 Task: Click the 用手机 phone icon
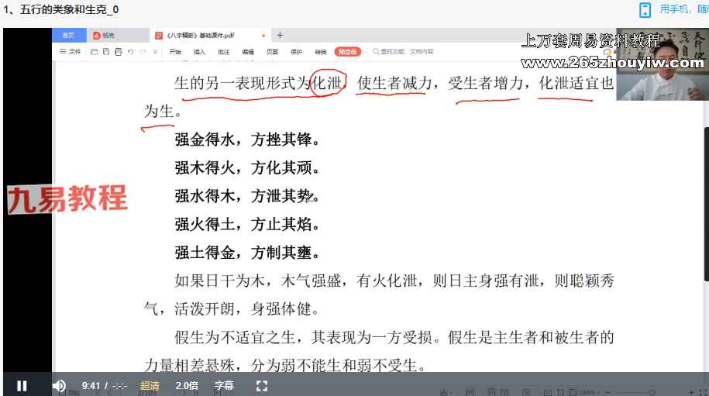[x=645, y=10]
